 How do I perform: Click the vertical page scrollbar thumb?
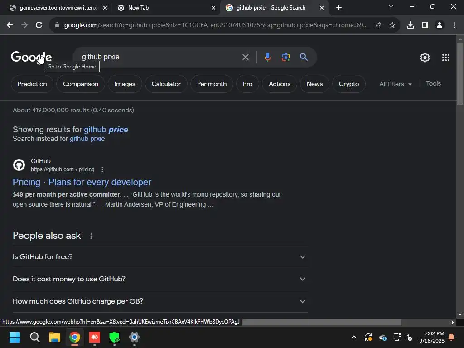click(x=460, y=73)
